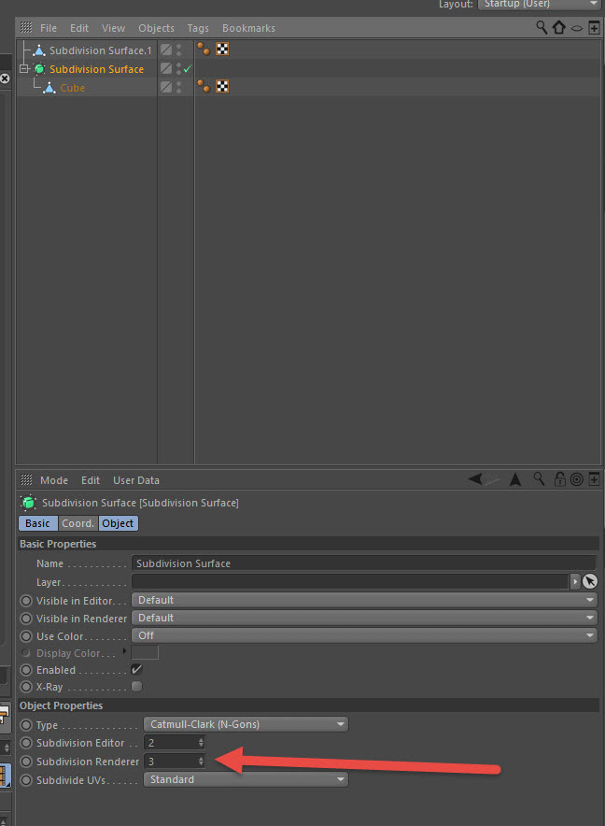Click the Subdivision Surface header icon
The height and width of the screenshot is (826, 605).
pyautogui.click(x=28, y=503)
